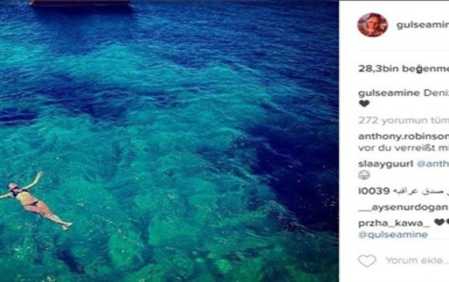Open the anthony.robinson commenter profile
449x282 pixels.
point(404,137)
